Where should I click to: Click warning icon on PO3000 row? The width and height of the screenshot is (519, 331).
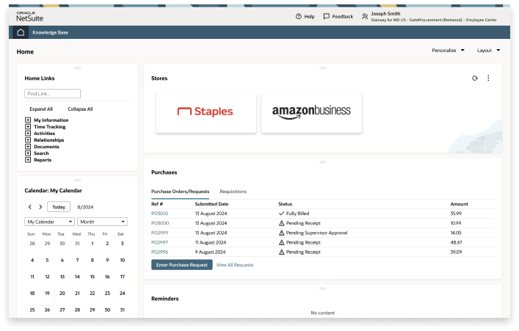281,223
